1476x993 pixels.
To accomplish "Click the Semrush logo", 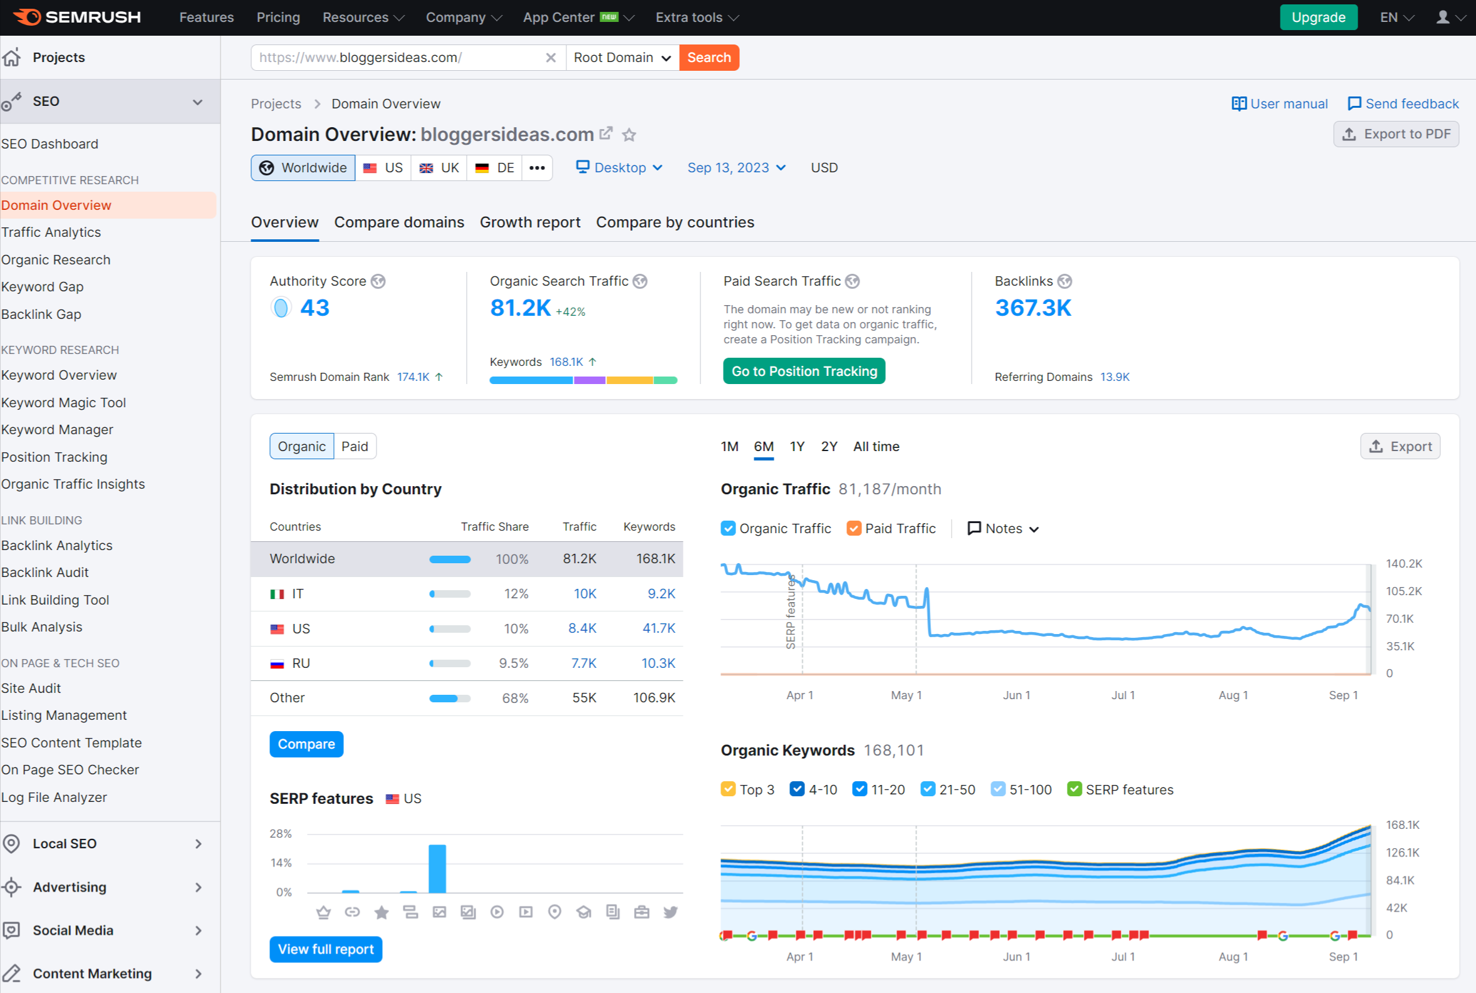I will [76, 17].
